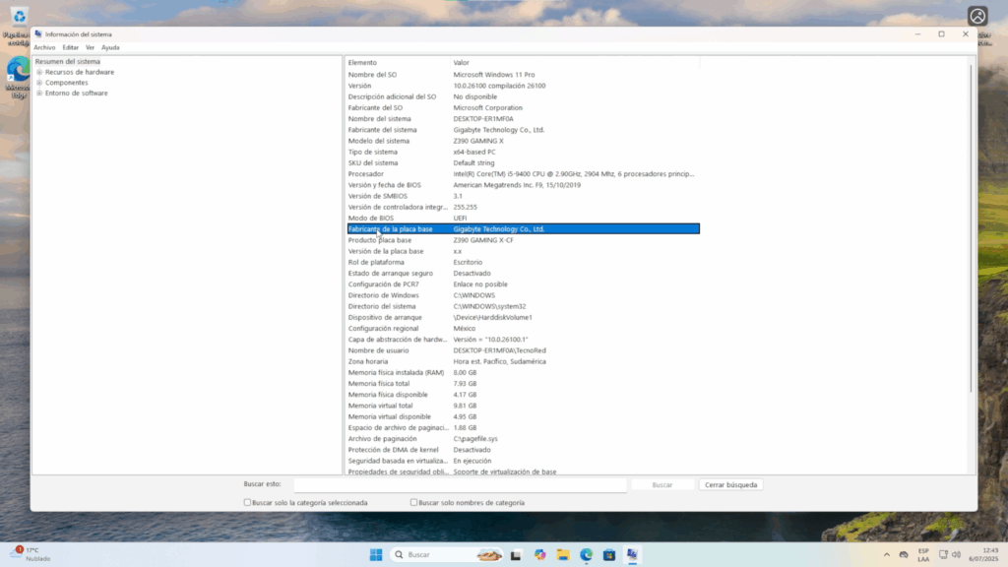Image resolution: width=1008 pixels, height=567 pixels.
Task: Click the taskbar Buscar search box
Action: [x=447, y=555]
